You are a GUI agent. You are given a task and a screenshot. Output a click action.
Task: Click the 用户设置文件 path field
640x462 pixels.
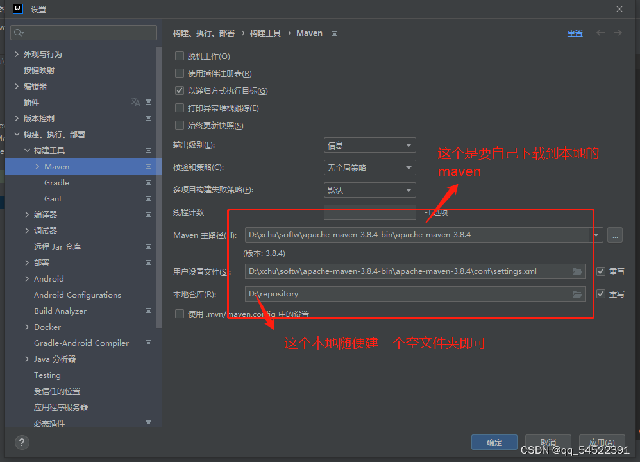(x=416, y=271)
